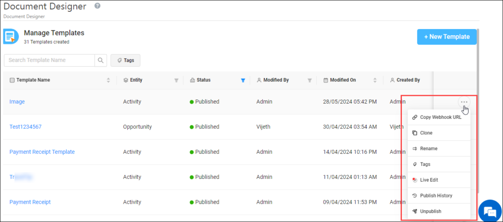Click the blue Status filter icon

pos(243,80)
